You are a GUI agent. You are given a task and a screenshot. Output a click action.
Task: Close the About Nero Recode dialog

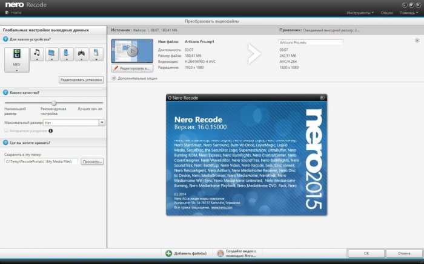point(322,98)
